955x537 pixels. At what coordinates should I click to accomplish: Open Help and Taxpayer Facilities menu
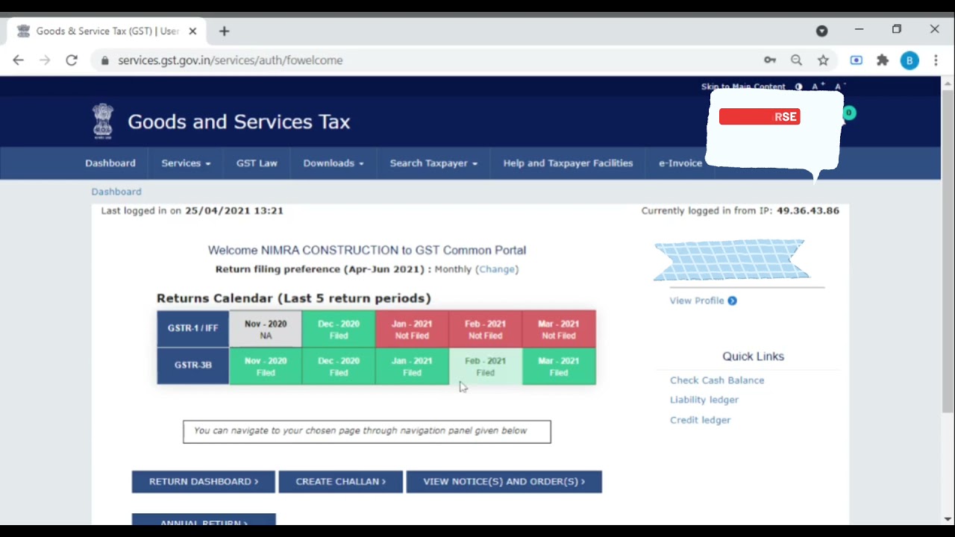(568, 163)
